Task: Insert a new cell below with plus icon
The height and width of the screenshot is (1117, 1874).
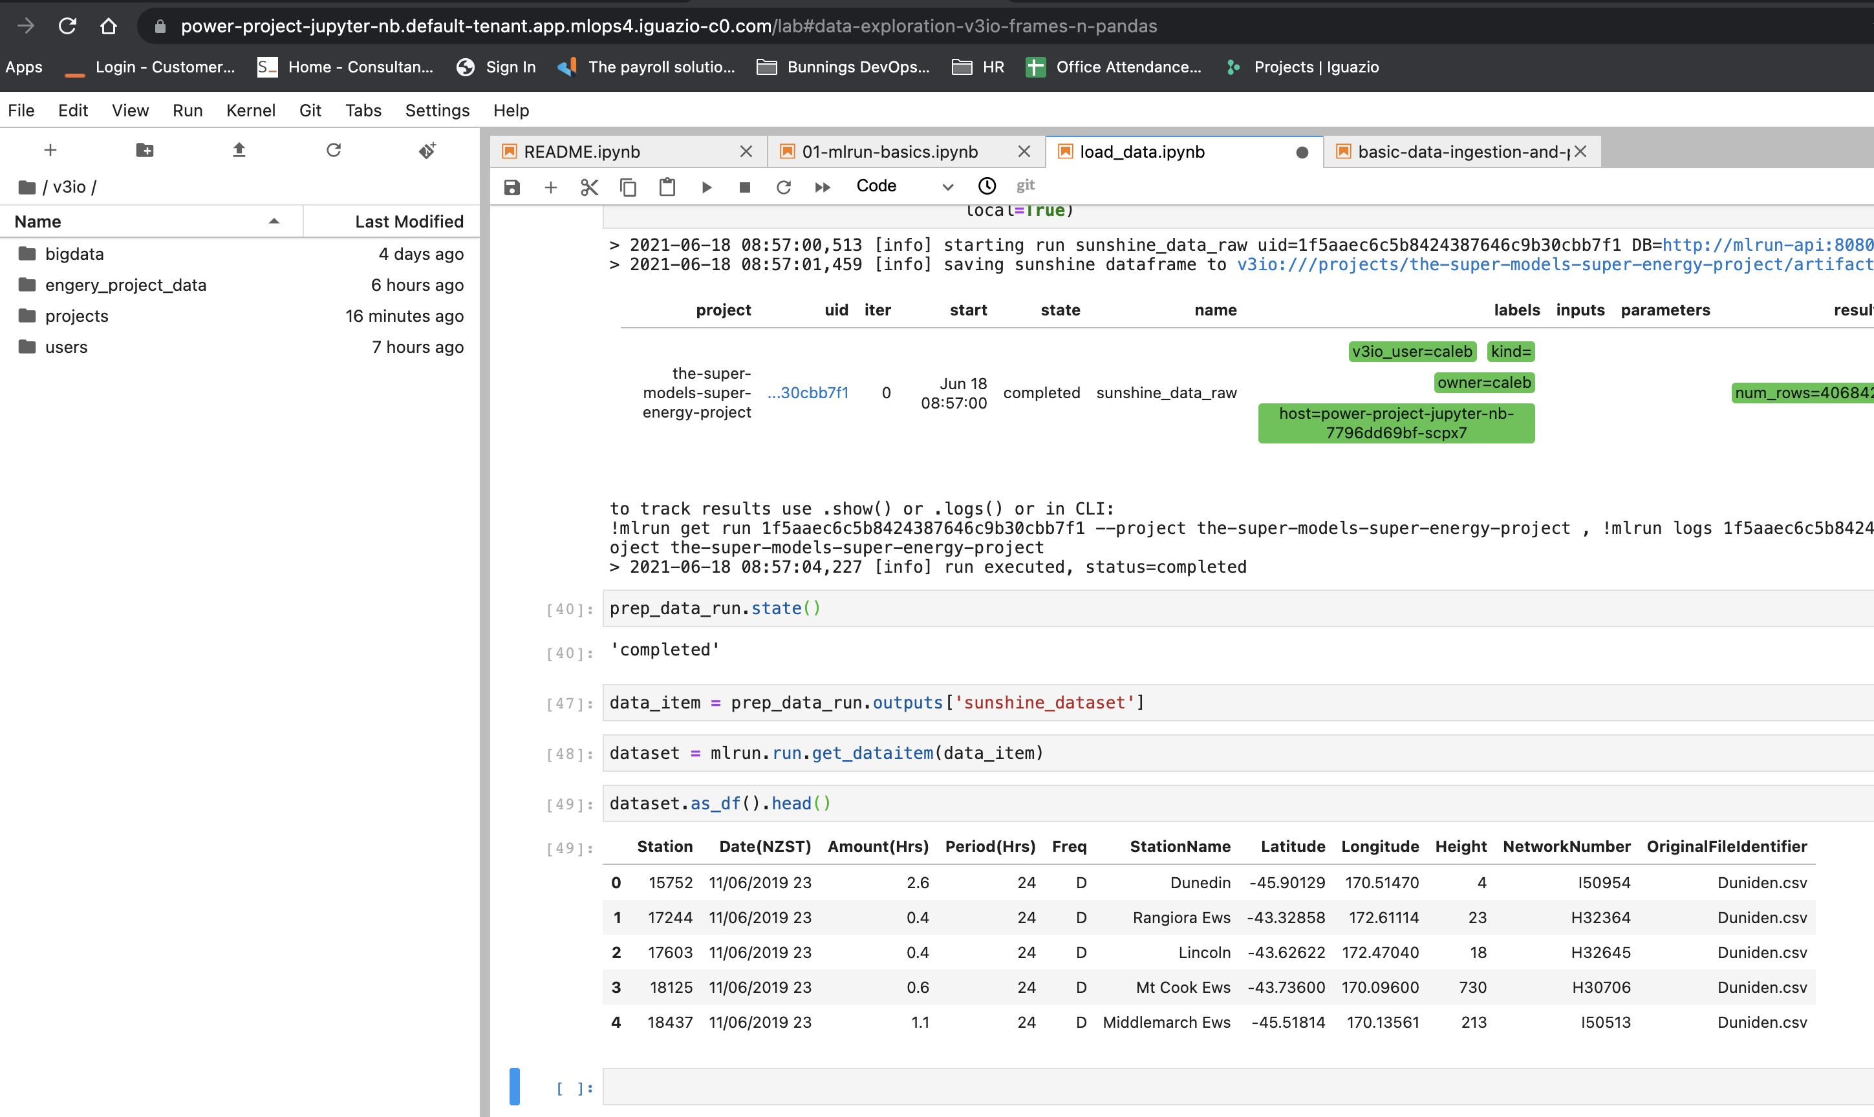Action: tap(550, 187)
